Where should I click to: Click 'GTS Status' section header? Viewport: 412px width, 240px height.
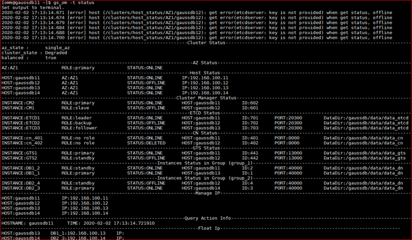pos(206,148)
